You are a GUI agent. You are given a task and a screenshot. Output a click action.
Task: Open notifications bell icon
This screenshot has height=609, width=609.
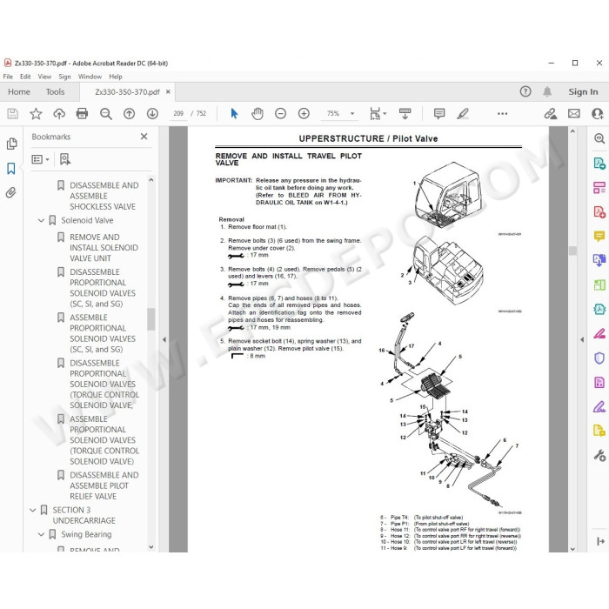point(547,91)
